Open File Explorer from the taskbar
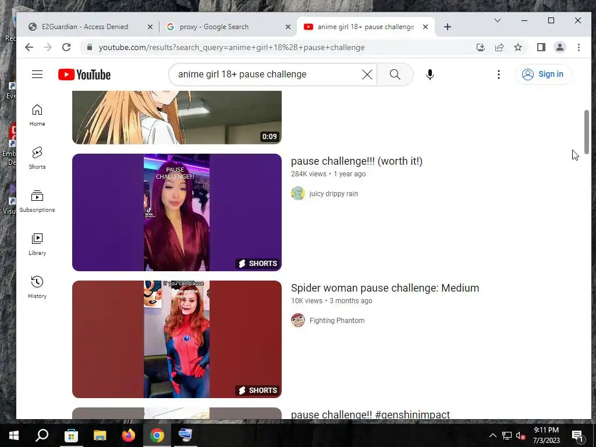The height and width of the screenshot is (447, 596). (100, 435)
